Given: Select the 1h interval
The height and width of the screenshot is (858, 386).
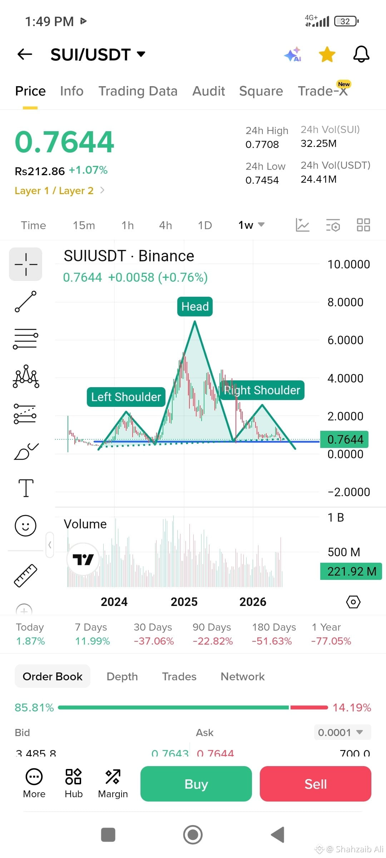Looking at the screenshot, I should (x=128, y=226).
